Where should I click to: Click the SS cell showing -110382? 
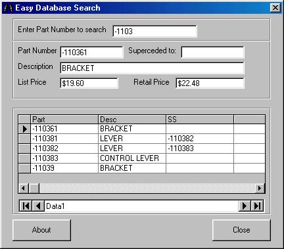[200, 139]
